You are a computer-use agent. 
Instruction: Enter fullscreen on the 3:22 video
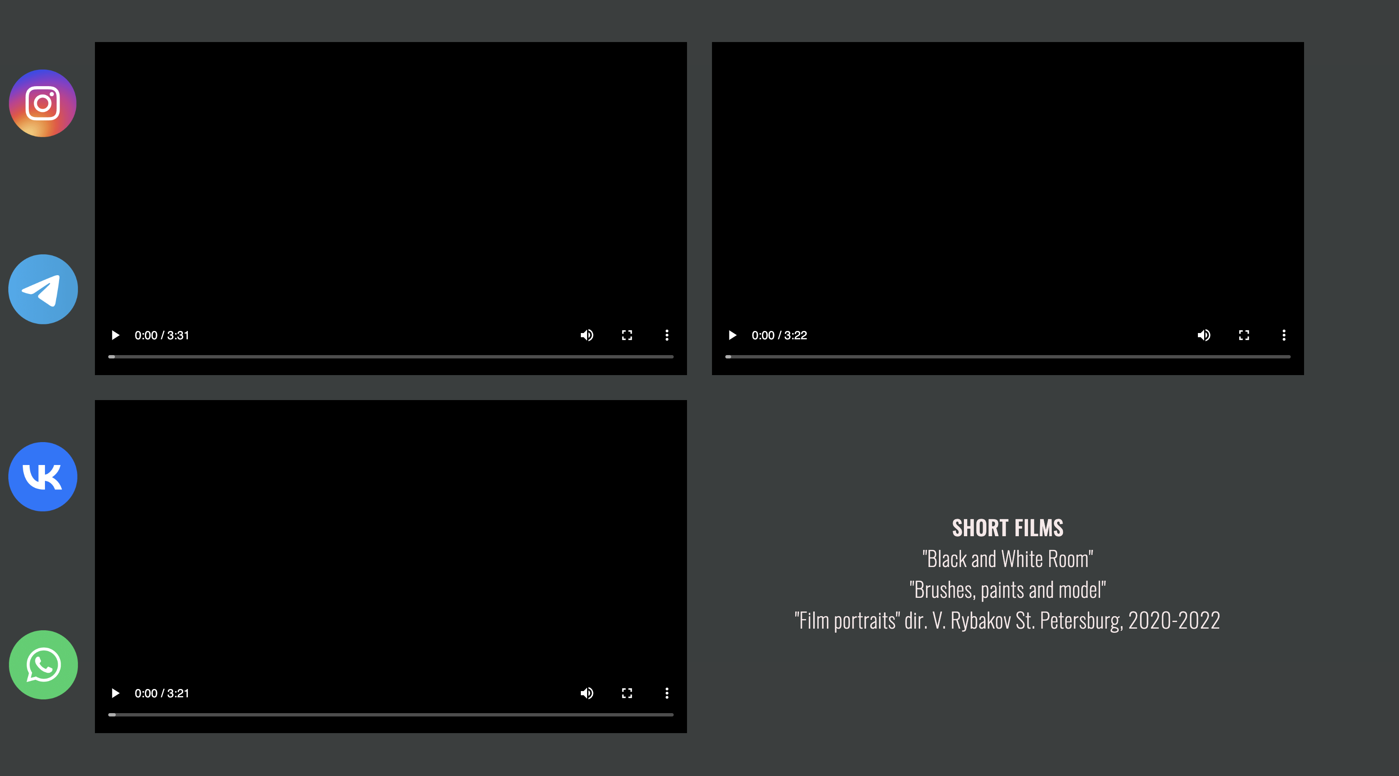point(1244,335)
